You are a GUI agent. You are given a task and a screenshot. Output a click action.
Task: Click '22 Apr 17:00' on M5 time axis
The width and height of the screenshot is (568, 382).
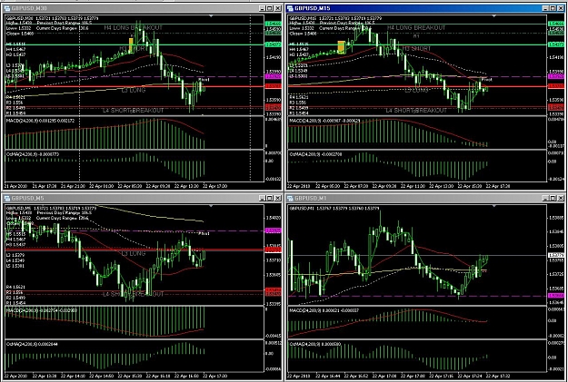(x=215, y=376)
